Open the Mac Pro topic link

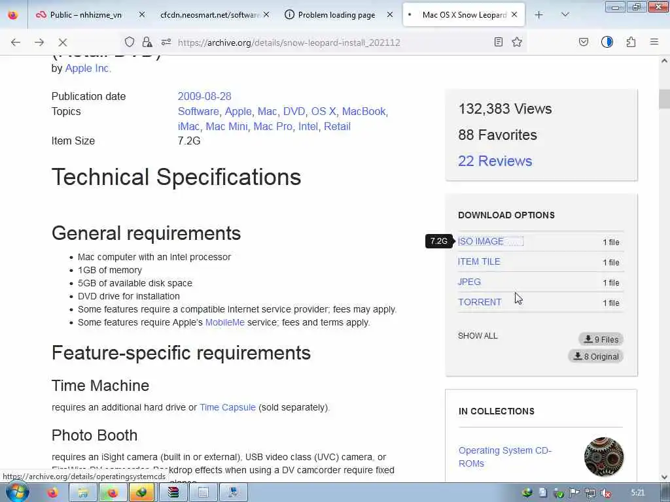coord(273,126)
